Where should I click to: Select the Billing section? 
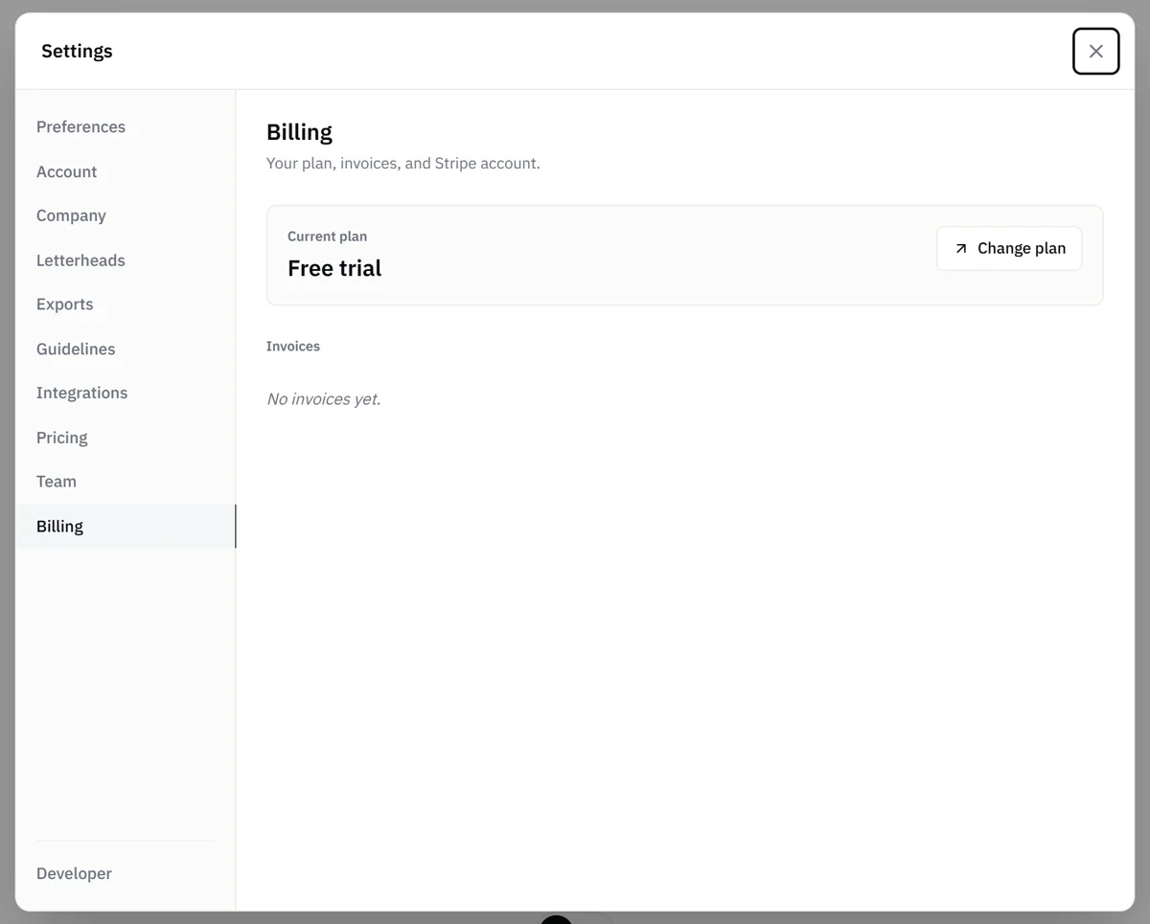[126, 526]
